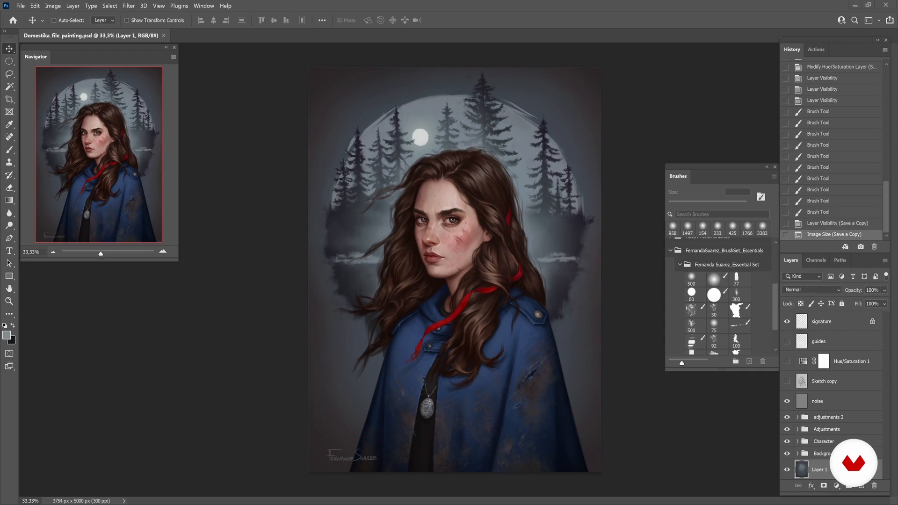Switch to the Channels tab
Viewport: 898px width, 505px height.
coord(816,260)
